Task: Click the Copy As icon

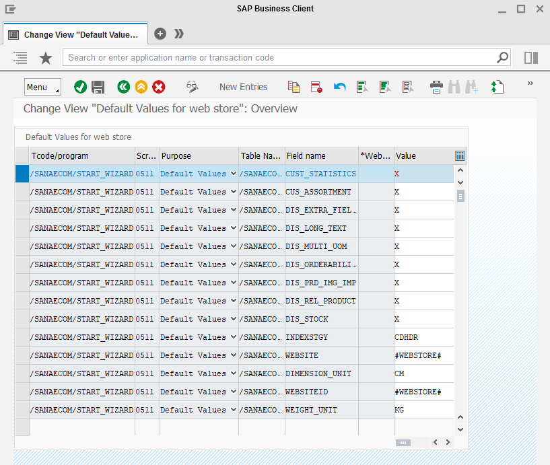Action: [x=294, y=87]
